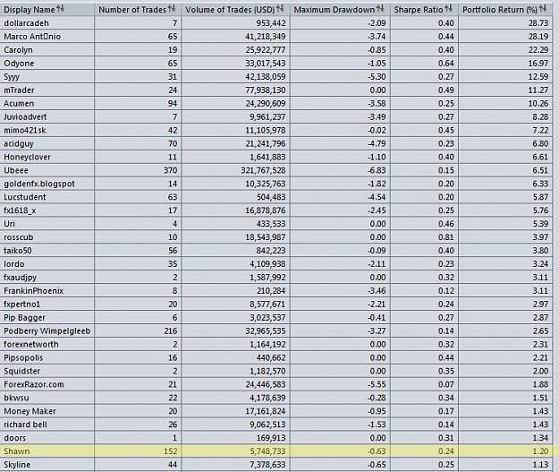The height and width of the screenshot is (472, 559).
Task: Select the Honeyclover row name
Action: pos(27,157)
